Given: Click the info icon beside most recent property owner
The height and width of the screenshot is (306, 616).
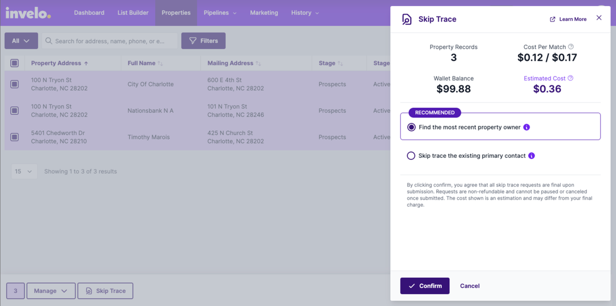Looking at the screenshot, I should 526,127.
